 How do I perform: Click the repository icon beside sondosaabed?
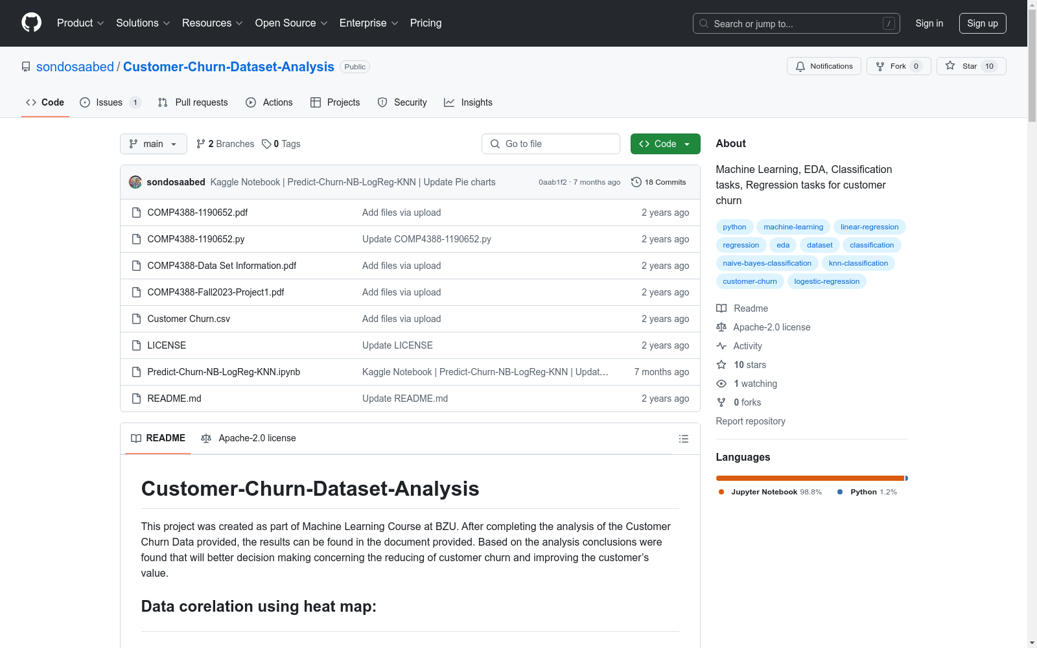(26, 67)
